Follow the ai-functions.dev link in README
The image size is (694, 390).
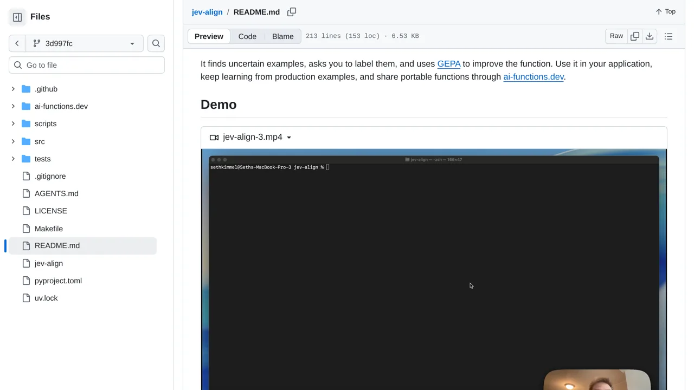coord(534,77)
